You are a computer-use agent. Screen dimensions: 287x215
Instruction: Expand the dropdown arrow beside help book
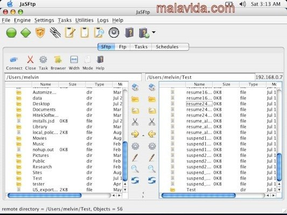154,32
